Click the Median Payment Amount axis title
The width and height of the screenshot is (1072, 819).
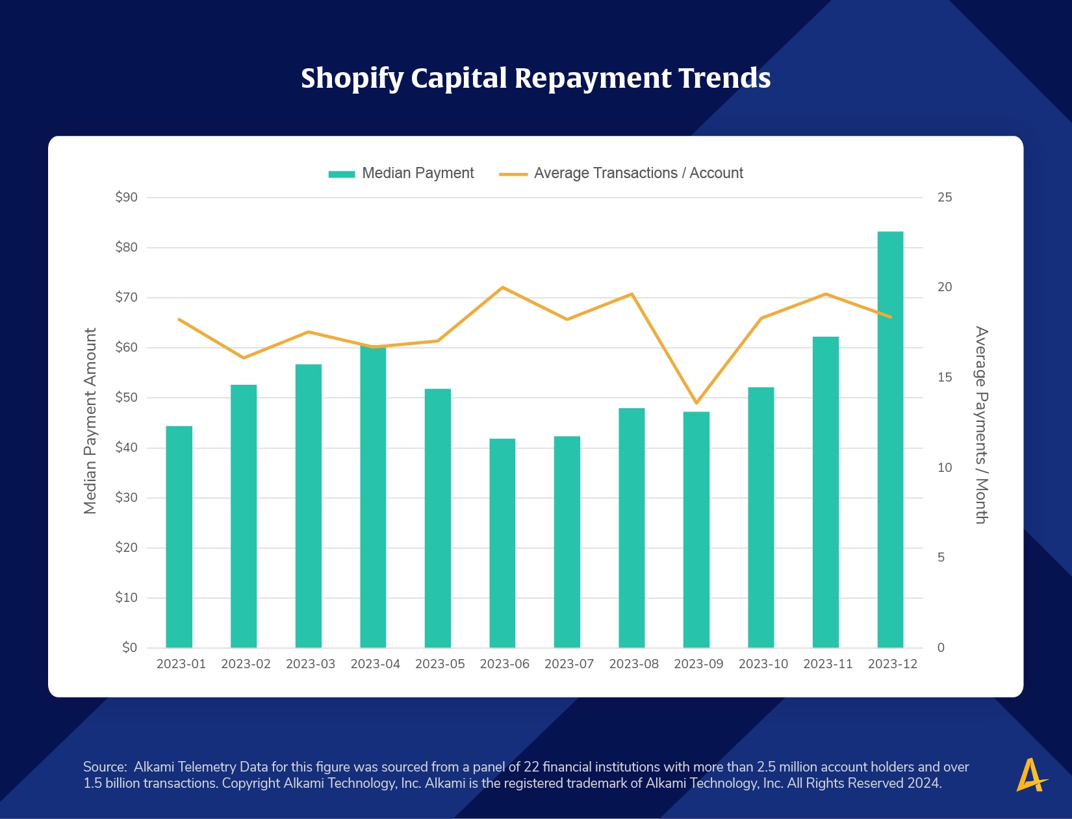(90, 421)
